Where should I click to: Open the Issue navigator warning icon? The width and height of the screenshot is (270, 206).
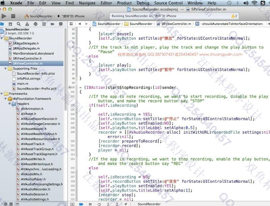(27, 24)
